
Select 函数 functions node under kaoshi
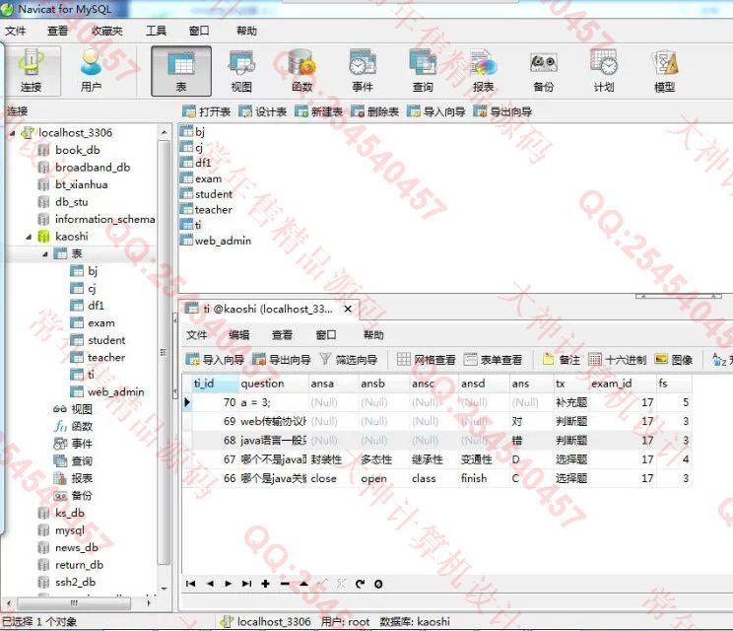(x=82, y=426)
